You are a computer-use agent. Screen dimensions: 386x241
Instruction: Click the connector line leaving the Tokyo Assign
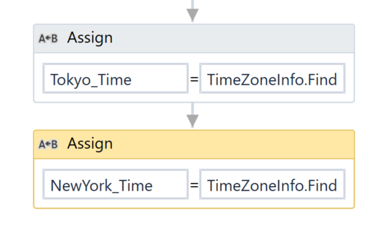[193, 109]
